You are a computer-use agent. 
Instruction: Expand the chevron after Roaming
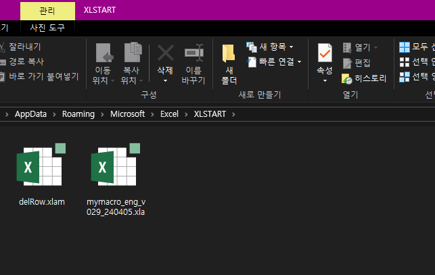(x=102, y=114)
